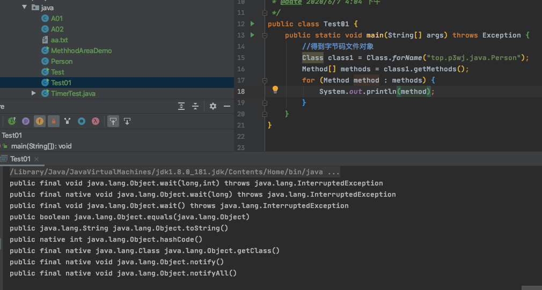Click console line with Object.equals
Image resolution: width=542 pixels, height=290 pixels.
point(130,217)
